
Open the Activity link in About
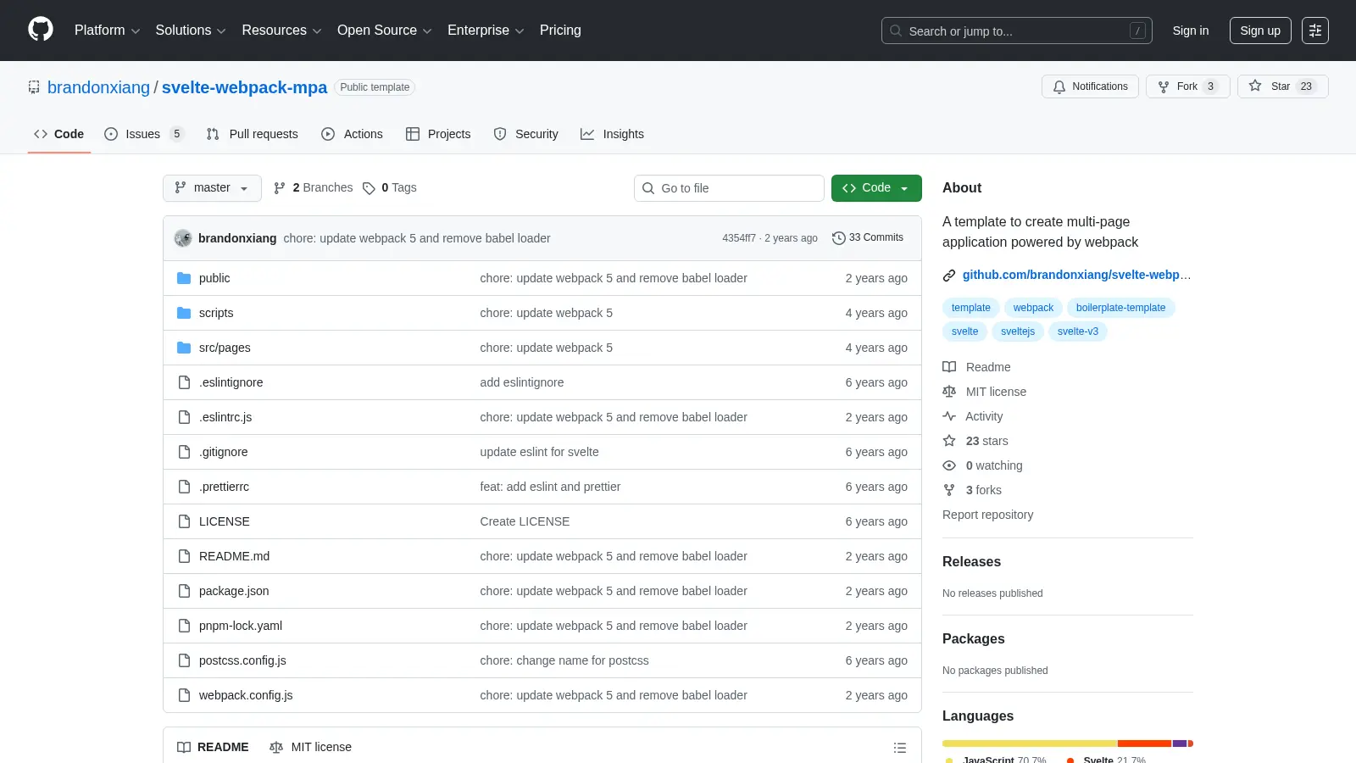(973, 416)
